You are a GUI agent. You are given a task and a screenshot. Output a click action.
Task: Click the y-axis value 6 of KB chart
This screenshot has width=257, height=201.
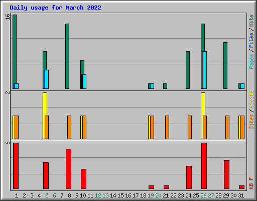(x=8, y=143)
